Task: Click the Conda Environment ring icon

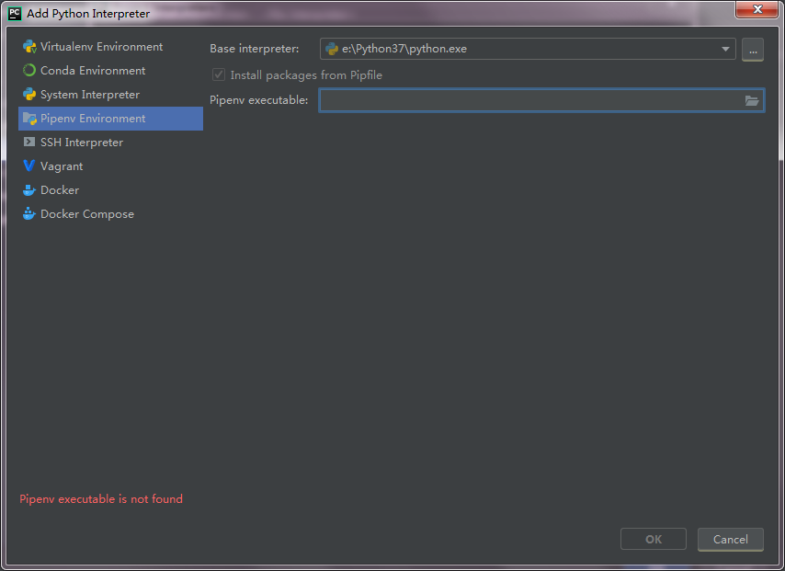Action: pos(29,70)
